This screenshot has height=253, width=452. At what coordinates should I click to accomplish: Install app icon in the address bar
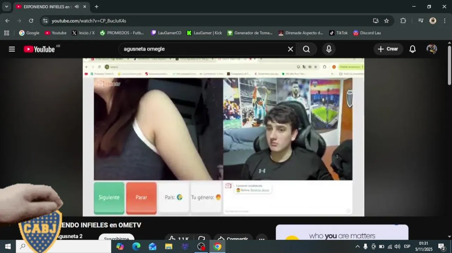376,21
